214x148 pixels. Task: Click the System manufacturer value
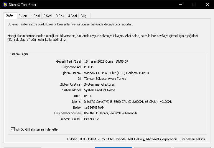pyautogui.click(x=99, y=84)
